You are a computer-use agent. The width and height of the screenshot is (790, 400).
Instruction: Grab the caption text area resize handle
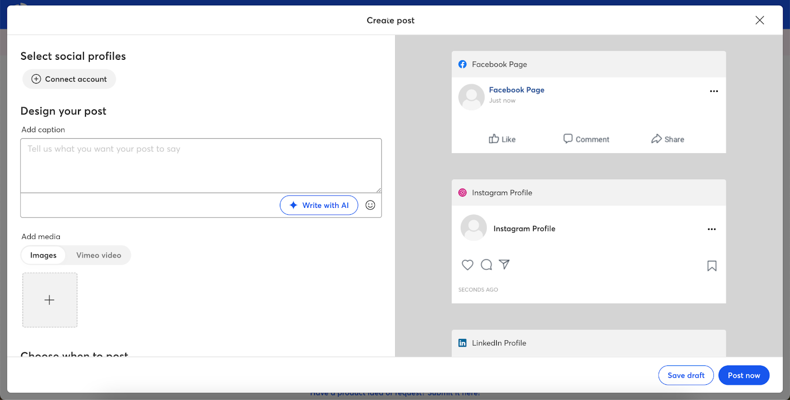click(379, 190)
